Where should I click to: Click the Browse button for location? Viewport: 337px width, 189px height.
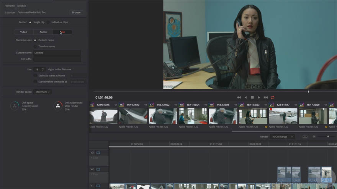(76, 13)
